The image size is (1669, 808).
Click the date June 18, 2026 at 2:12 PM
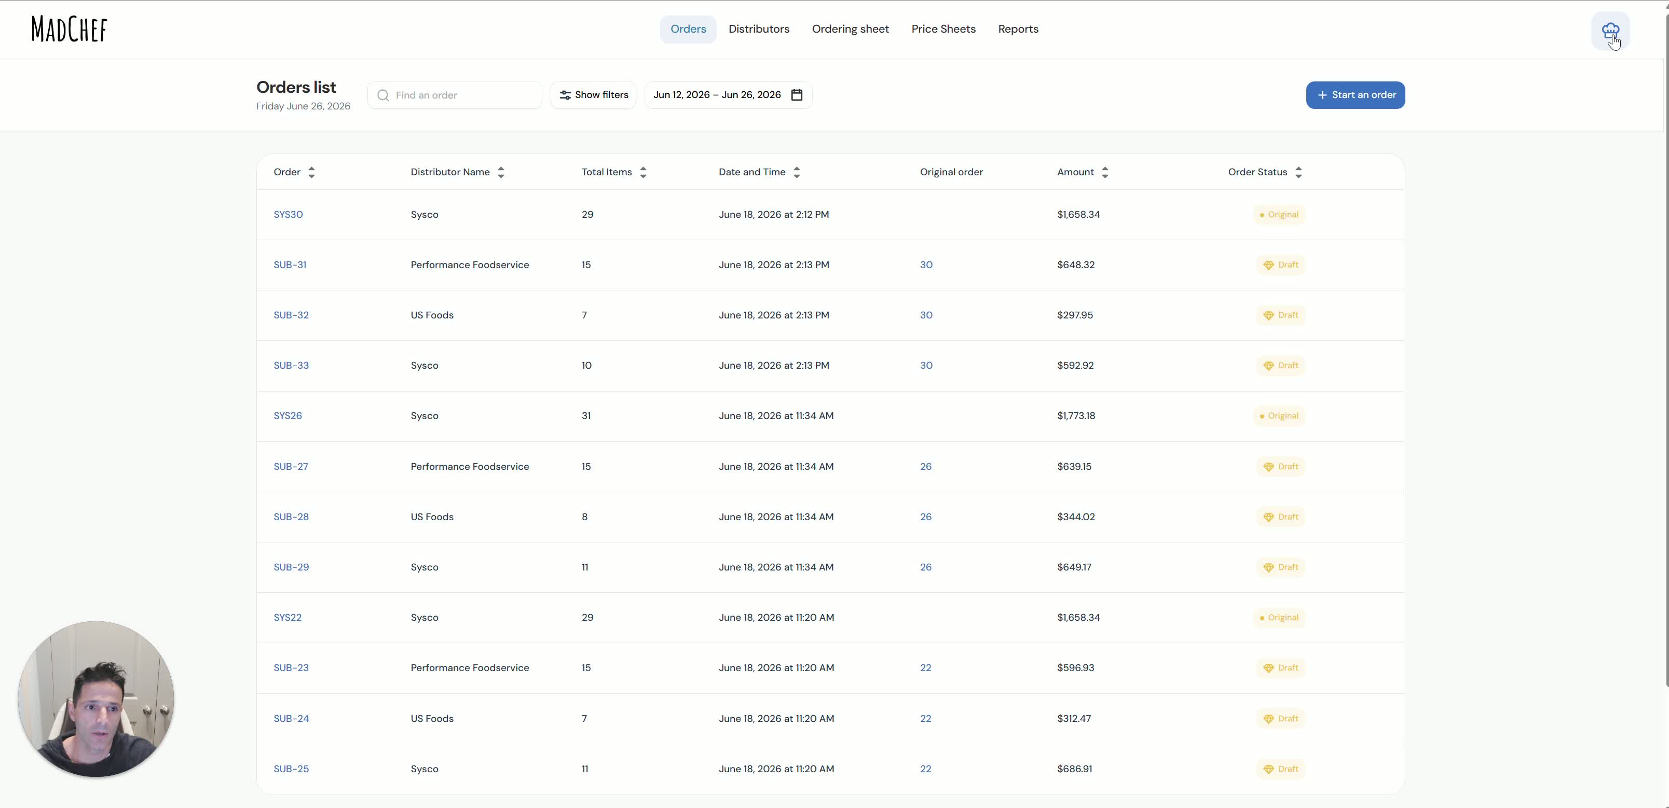click(774, 215)
